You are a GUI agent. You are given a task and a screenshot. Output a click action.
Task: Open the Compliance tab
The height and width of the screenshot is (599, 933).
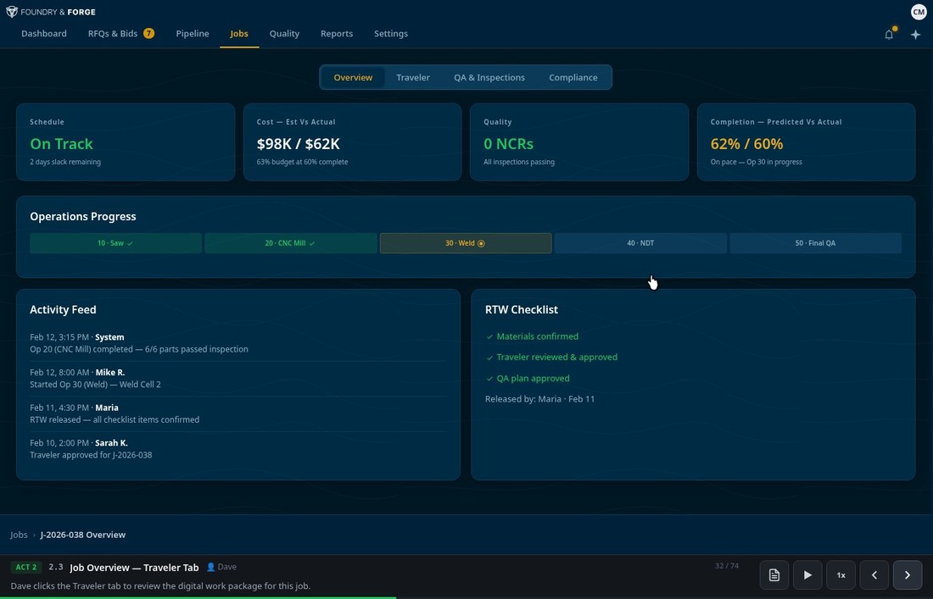coord(573,77)
